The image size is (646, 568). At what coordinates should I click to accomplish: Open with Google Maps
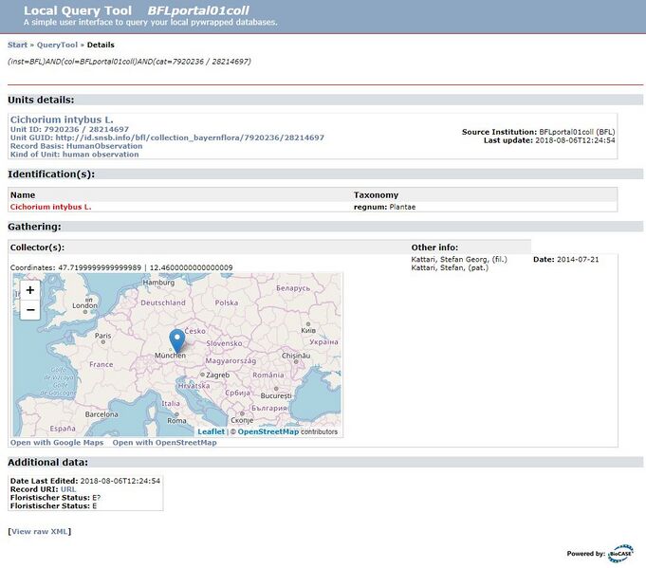57,443
